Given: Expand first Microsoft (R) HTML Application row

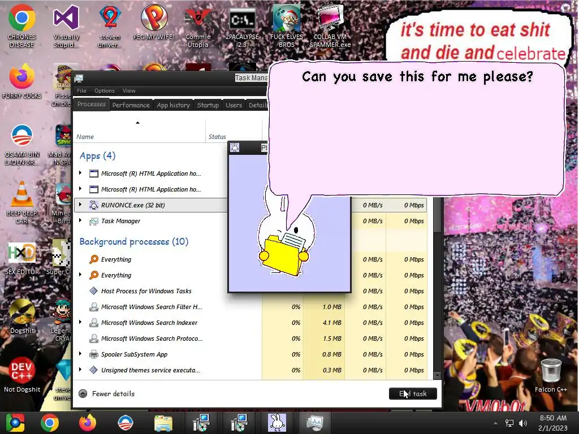Looking at the screenshot, I should 80,173.
